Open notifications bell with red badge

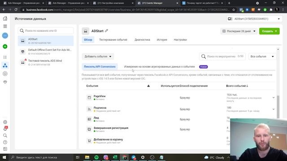(x=5, y=128)
